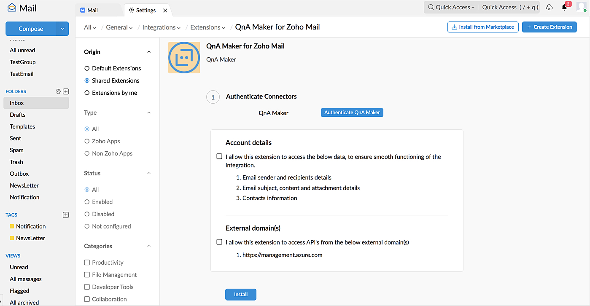Select the Extensions by me origin filter
Screen dimensions: 590x306
click(86, 93)
